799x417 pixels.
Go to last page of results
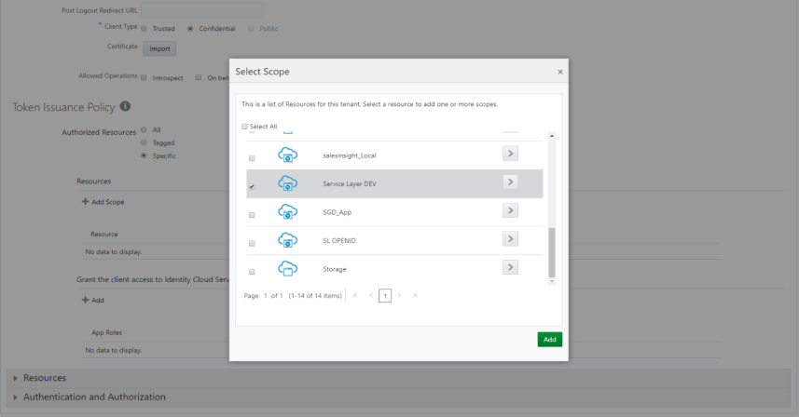(415, 295)
